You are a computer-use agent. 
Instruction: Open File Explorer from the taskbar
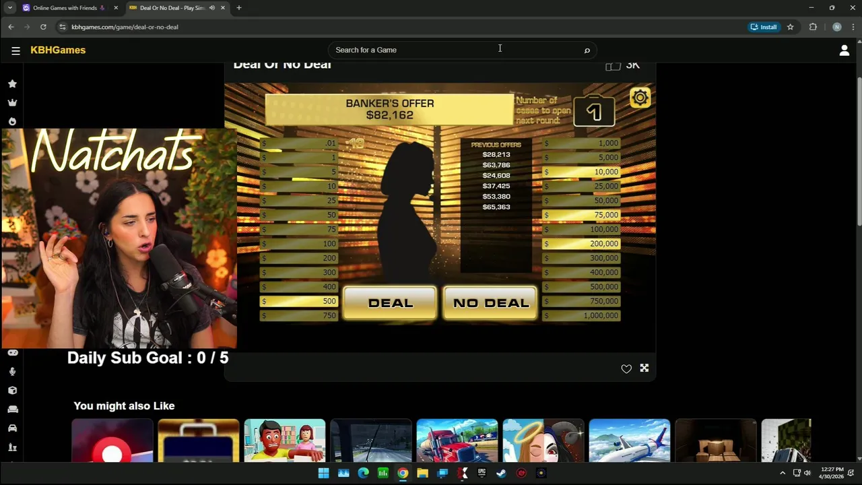(422, 473)
